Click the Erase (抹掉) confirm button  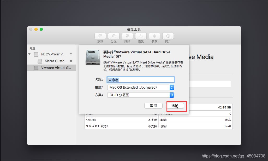(x=175, y=106)
